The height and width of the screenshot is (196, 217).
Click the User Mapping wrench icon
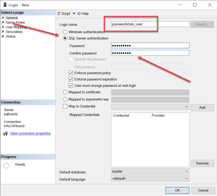3,27
